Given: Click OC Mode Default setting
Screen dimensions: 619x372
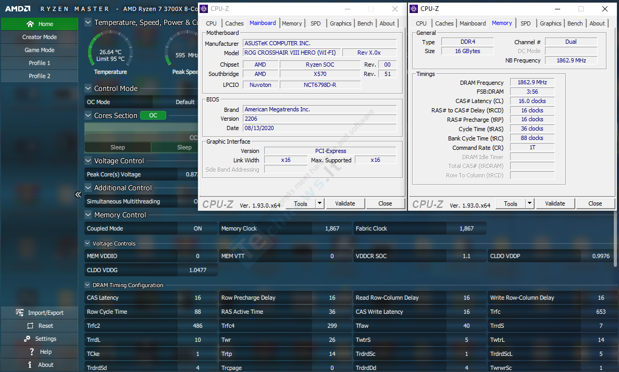Looking at the screenshot, I should 185,101.
